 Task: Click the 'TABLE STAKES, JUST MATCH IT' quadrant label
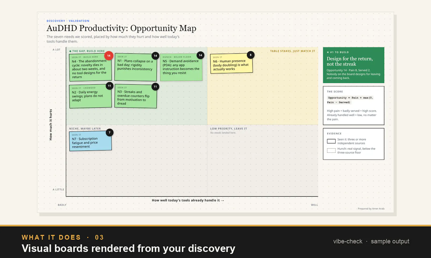[x=293, y=51]
